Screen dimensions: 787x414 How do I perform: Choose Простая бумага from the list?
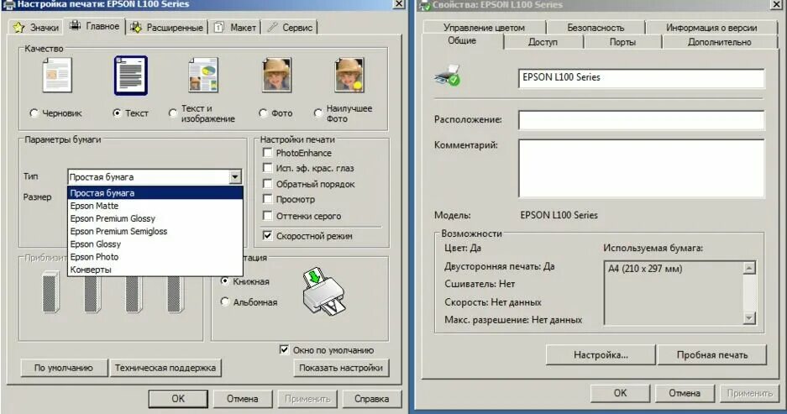(155, 192)
